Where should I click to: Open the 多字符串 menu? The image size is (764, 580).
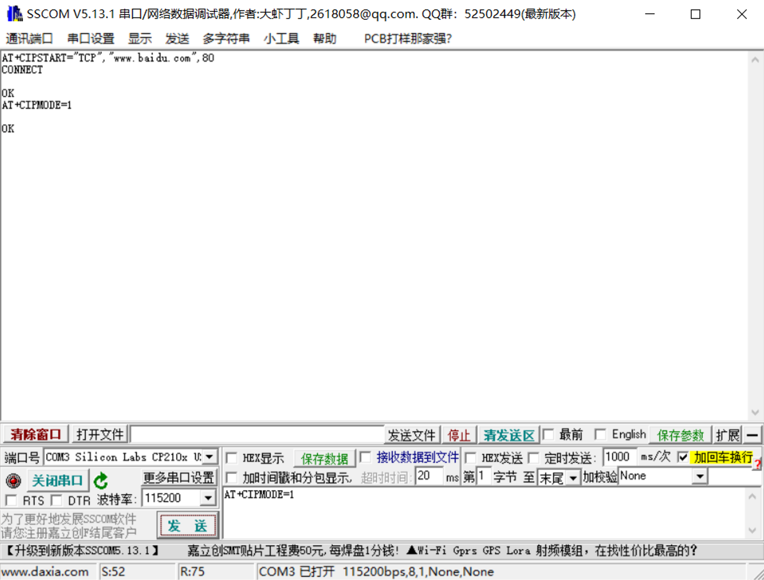[x=226, y=39]
